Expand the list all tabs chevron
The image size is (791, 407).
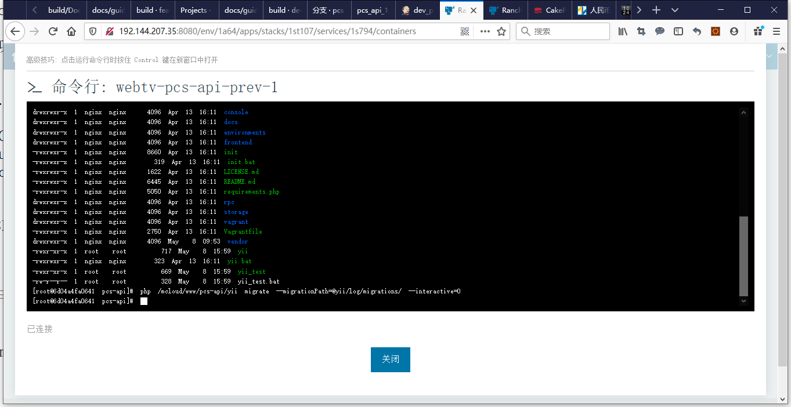pyautogui.click(x=675, y=10)
